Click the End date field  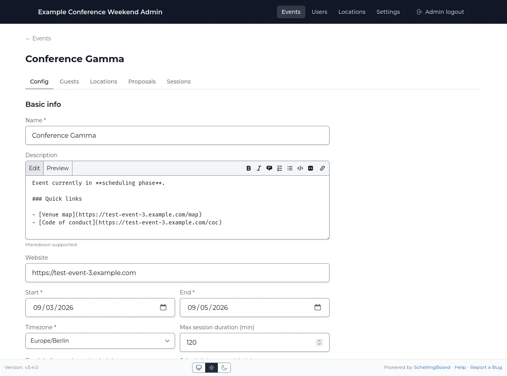tap(255, 308)
